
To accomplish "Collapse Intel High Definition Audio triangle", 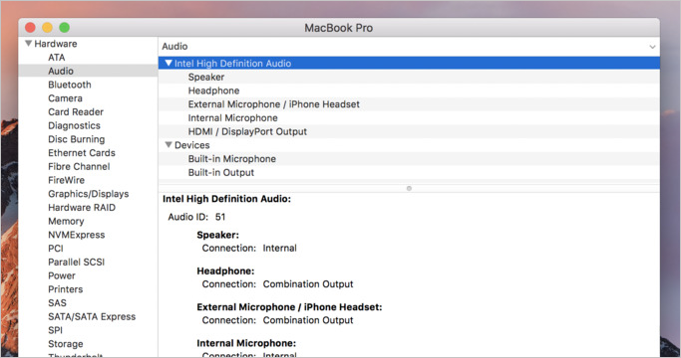I will (169, 64).
